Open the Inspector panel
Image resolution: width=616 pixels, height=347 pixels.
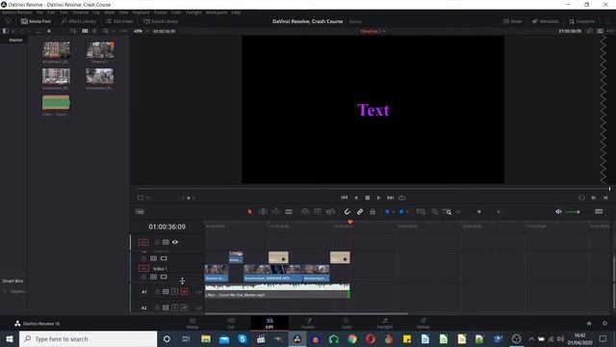(x=581, y=21)
